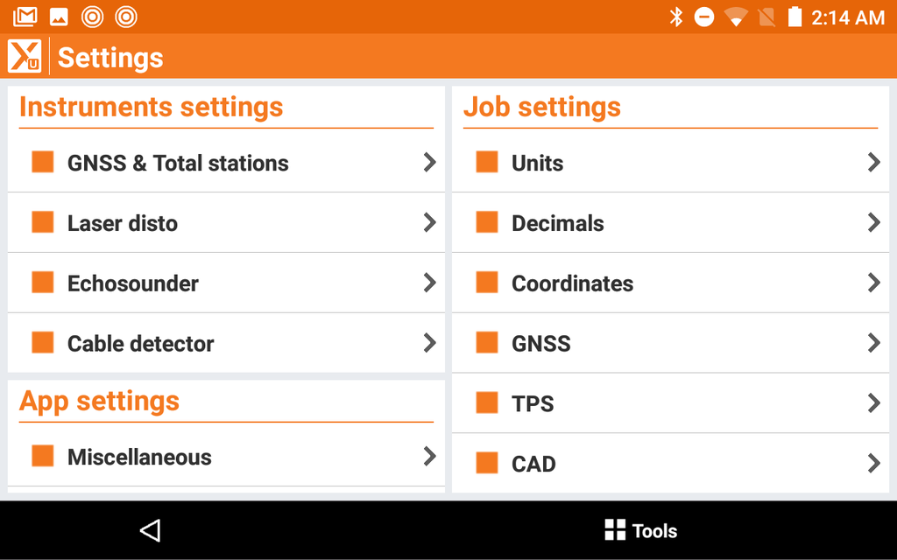The image size is (897, 560).
Task: Open the Gmail notification icon
Action: pos(25,16)
